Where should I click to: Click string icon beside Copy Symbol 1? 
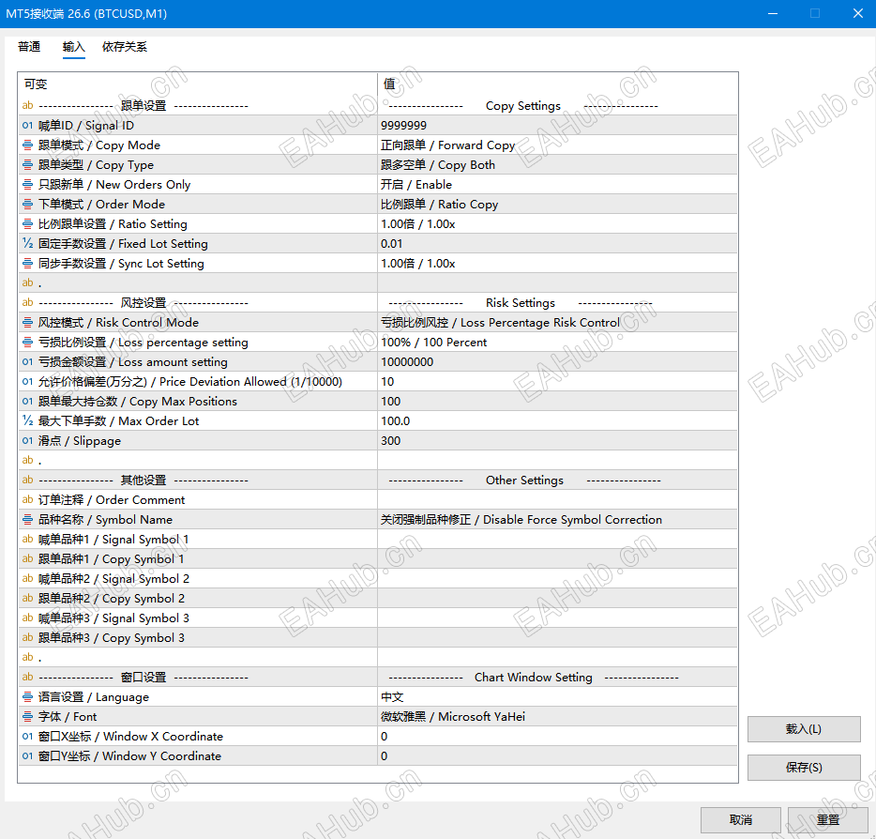[27, 559]
